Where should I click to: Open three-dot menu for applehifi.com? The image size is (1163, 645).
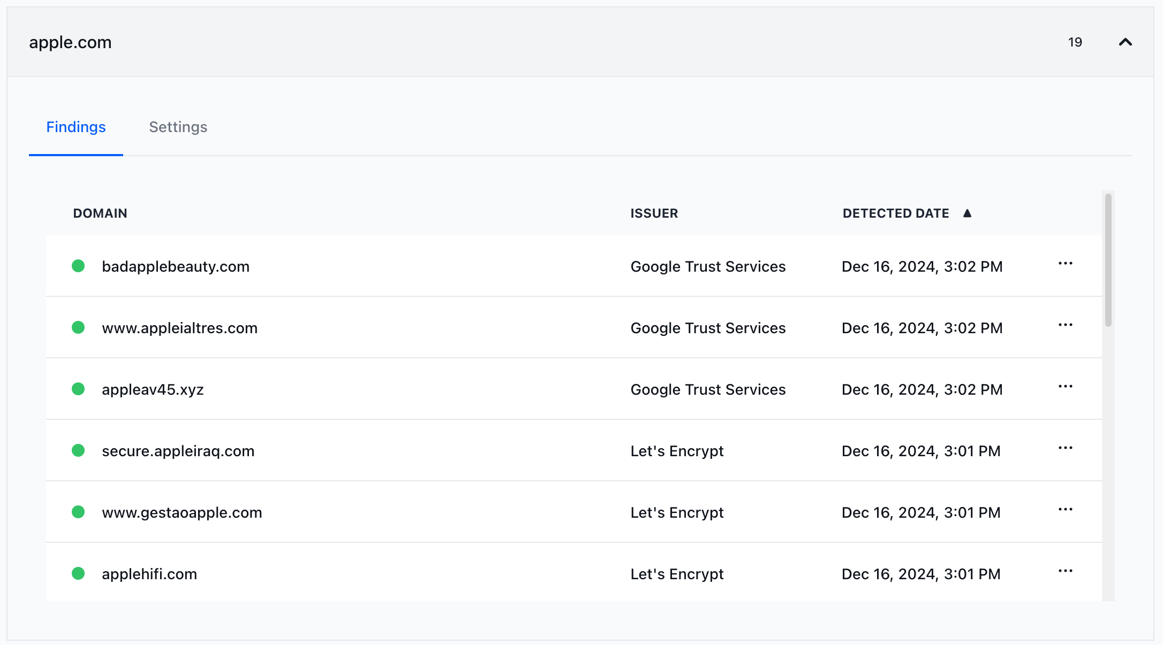tap(1065, 571)
